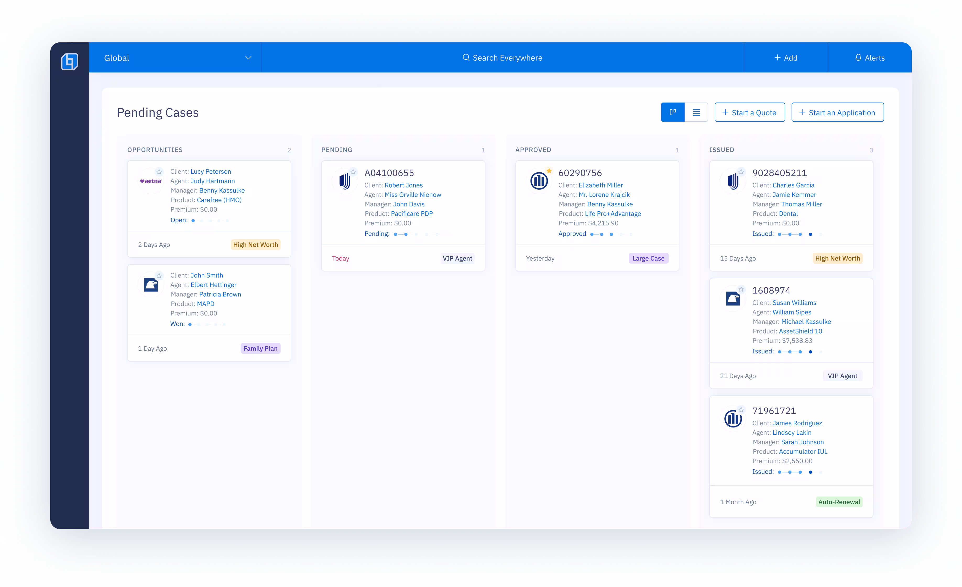Start a Quote
The height and width of the screenshot is (587, 962).
pos(749,112)
